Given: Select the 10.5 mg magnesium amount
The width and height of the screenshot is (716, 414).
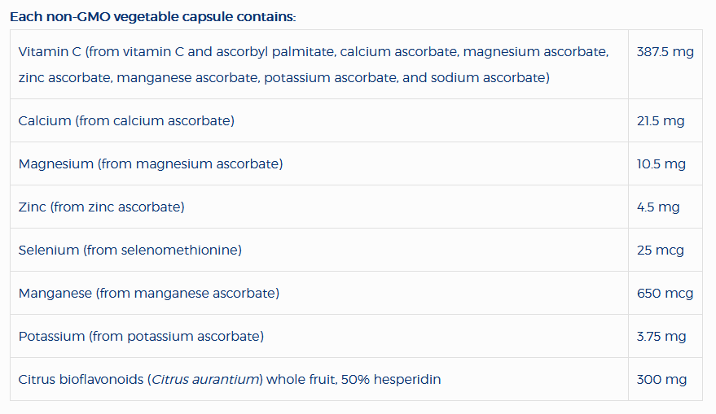Looking at the screenshot, I should [661, 164].
